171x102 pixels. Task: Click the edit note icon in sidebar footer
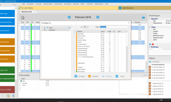pyautogui.click(x=8, y=96)
